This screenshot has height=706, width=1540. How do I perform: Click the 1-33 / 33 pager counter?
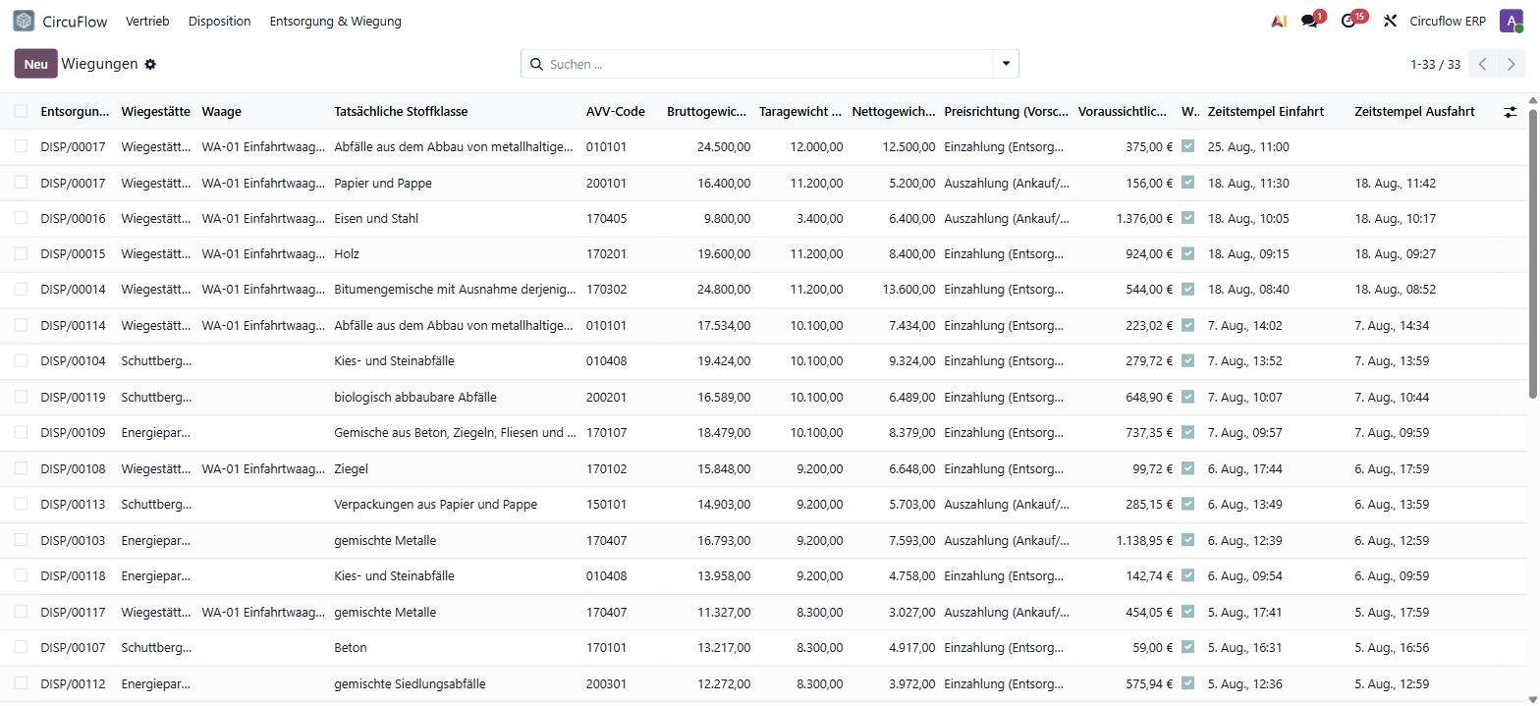(x=1435, y=64)
